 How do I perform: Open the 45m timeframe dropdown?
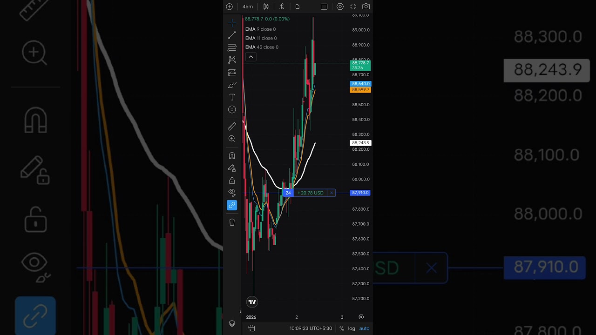[x=248, y=7]
